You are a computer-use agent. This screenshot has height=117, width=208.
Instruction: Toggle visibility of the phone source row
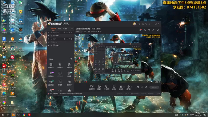point(49,39)
